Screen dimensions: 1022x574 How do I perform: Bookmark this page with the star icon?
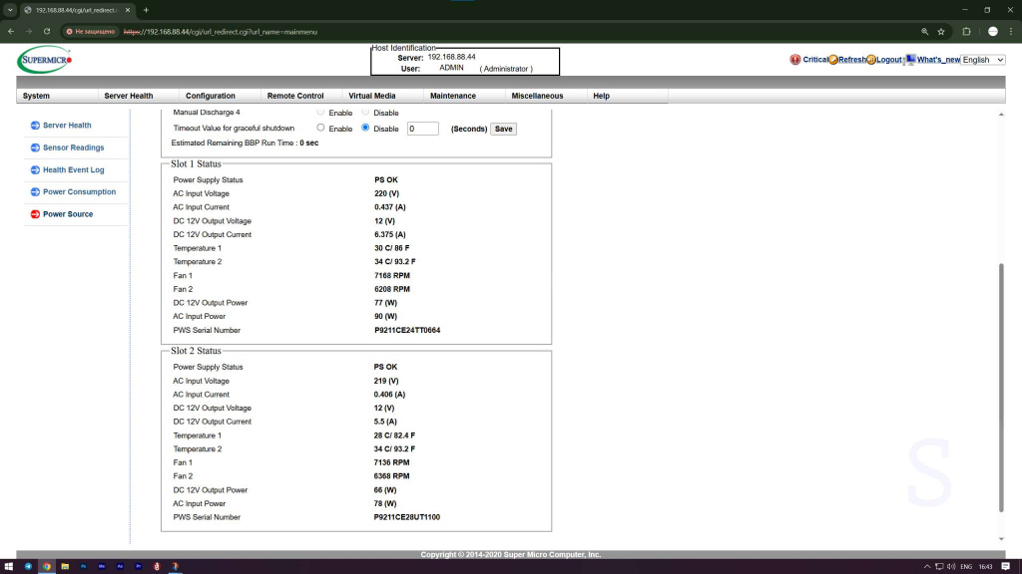tap(941, 31)
